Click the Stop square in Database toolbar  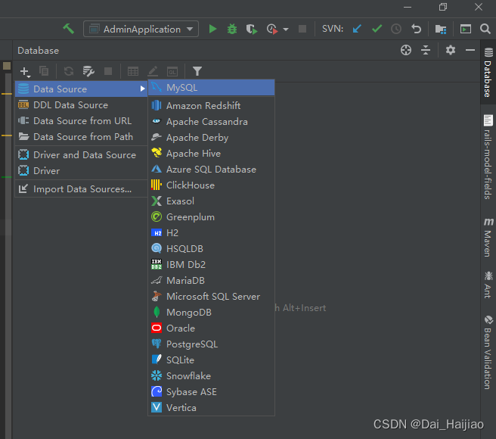pos(108,71)
